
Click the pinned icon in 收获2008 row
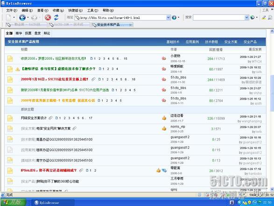(x=164, y=58)
